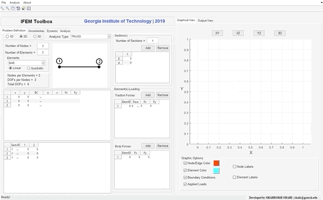Select the Zoom Out magnifier tool
Viewport: 323px width, 200px height.
click(x=8, y=9)
